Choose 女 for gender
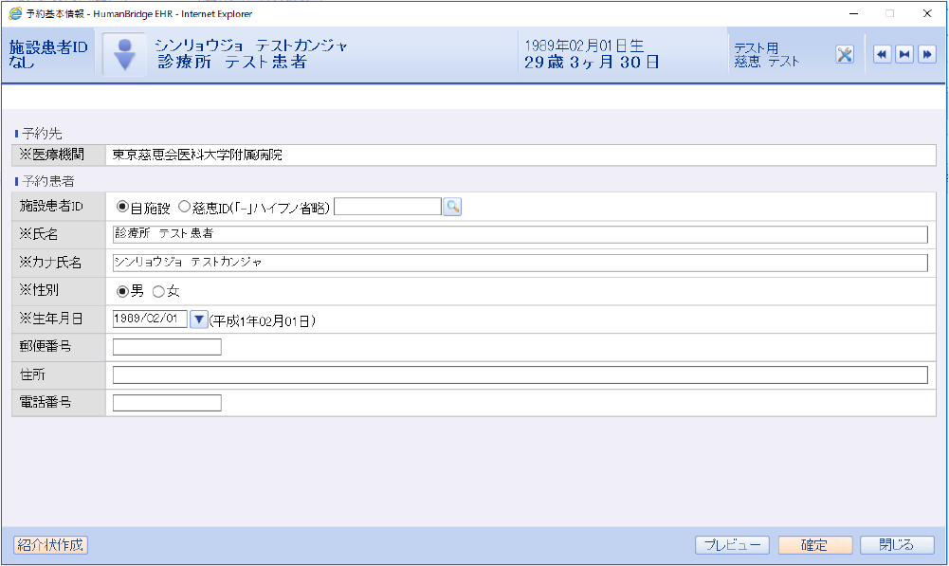949x566 pixels. click(x=158, y=291)
